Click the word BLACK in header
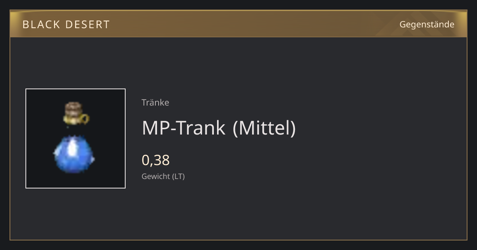 pyautogui.click(x=39, y=25)
